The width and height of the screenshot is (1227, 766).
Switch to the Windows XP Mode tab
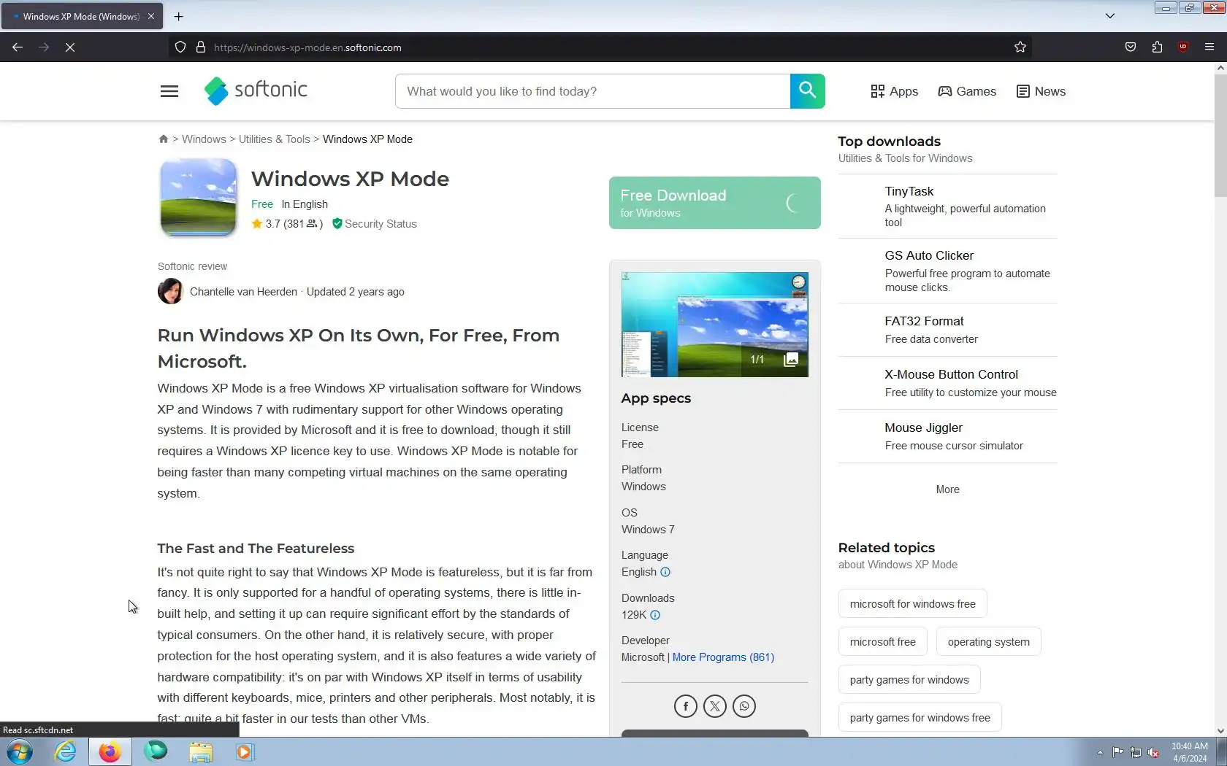click(x=82, y=16)
